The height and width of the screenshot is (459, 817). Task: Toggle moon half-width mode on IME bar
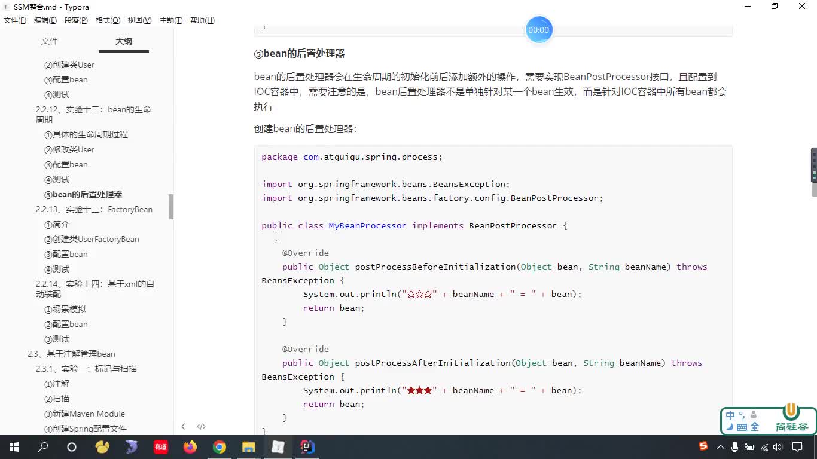pos(730,427)
